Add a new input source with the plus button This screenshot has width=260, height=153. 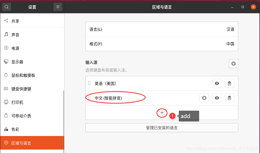162,113
